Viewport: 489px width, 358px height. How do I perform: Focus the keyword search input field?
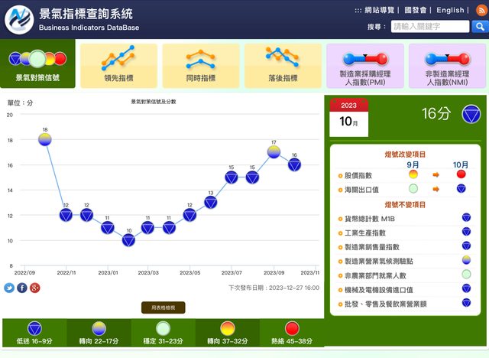pyautogui.click(x=429, y=27)
